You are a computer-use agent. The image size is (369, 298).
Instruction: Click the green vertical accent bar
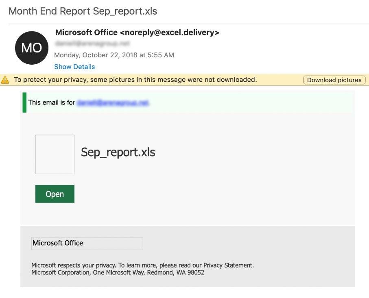tap(24, 102)
